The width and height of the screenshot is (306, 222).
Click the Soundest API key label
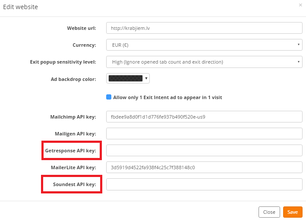point(75,184)
